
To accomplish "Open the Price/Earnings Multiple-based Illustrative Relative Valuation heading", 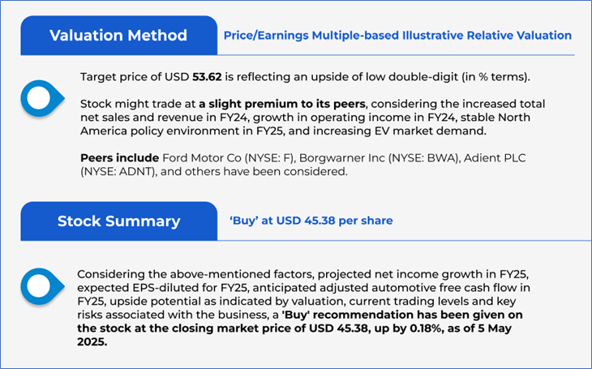I will (397, 36).
